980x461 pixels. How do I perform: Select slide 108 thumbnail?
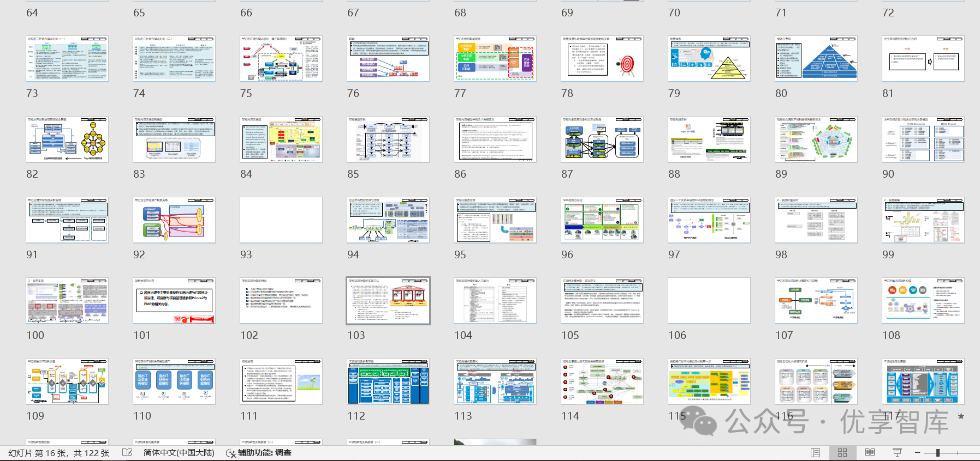(923, 301)
